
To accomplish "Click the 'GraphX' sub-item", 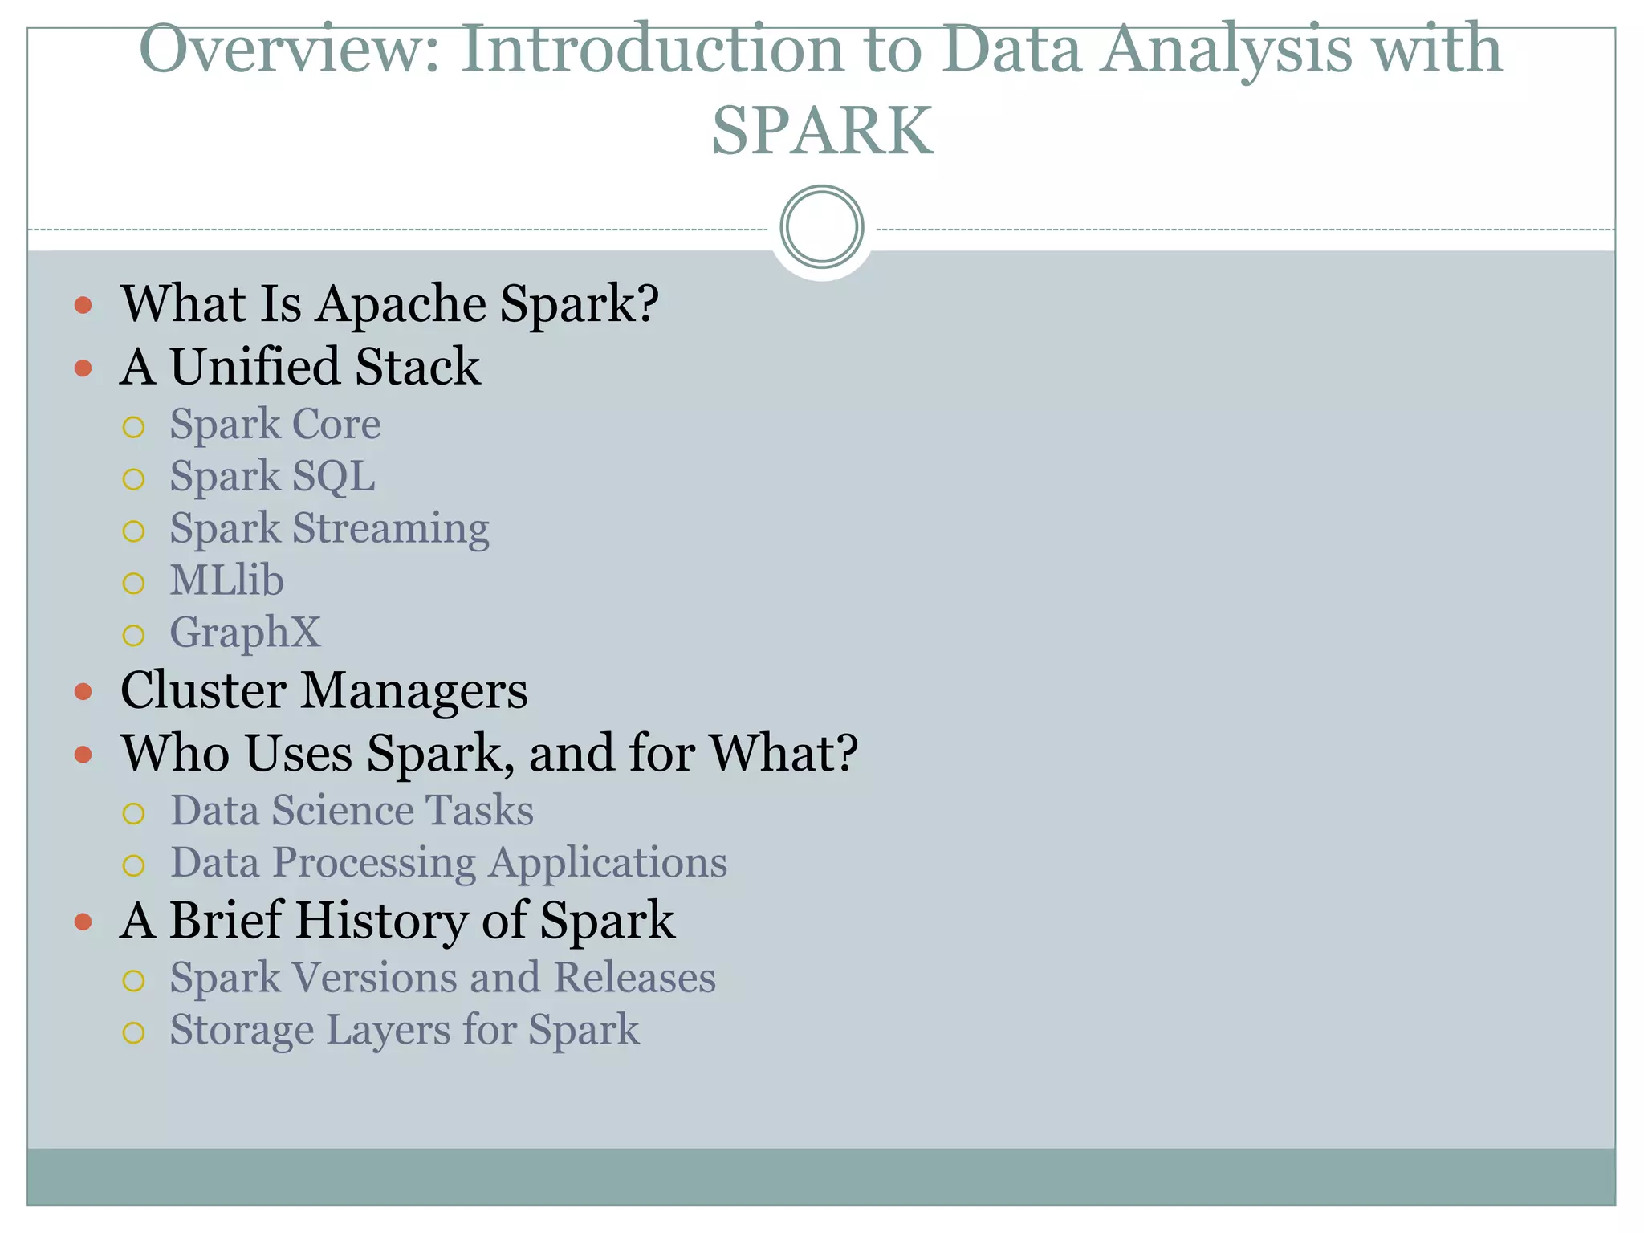I will tap(245, 633).
